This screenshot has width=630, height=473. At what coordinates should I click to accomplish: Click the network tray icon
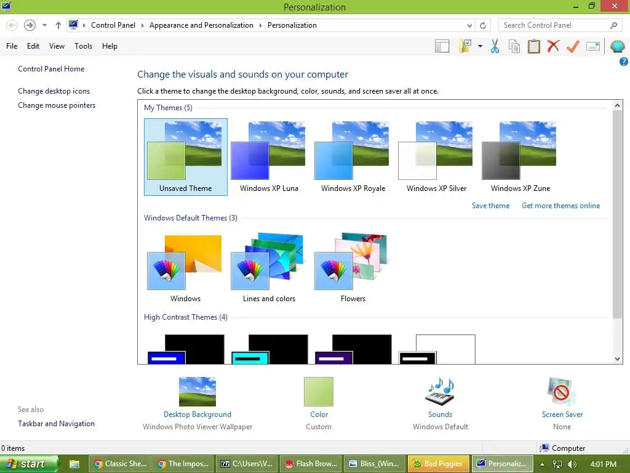point(557,464)
